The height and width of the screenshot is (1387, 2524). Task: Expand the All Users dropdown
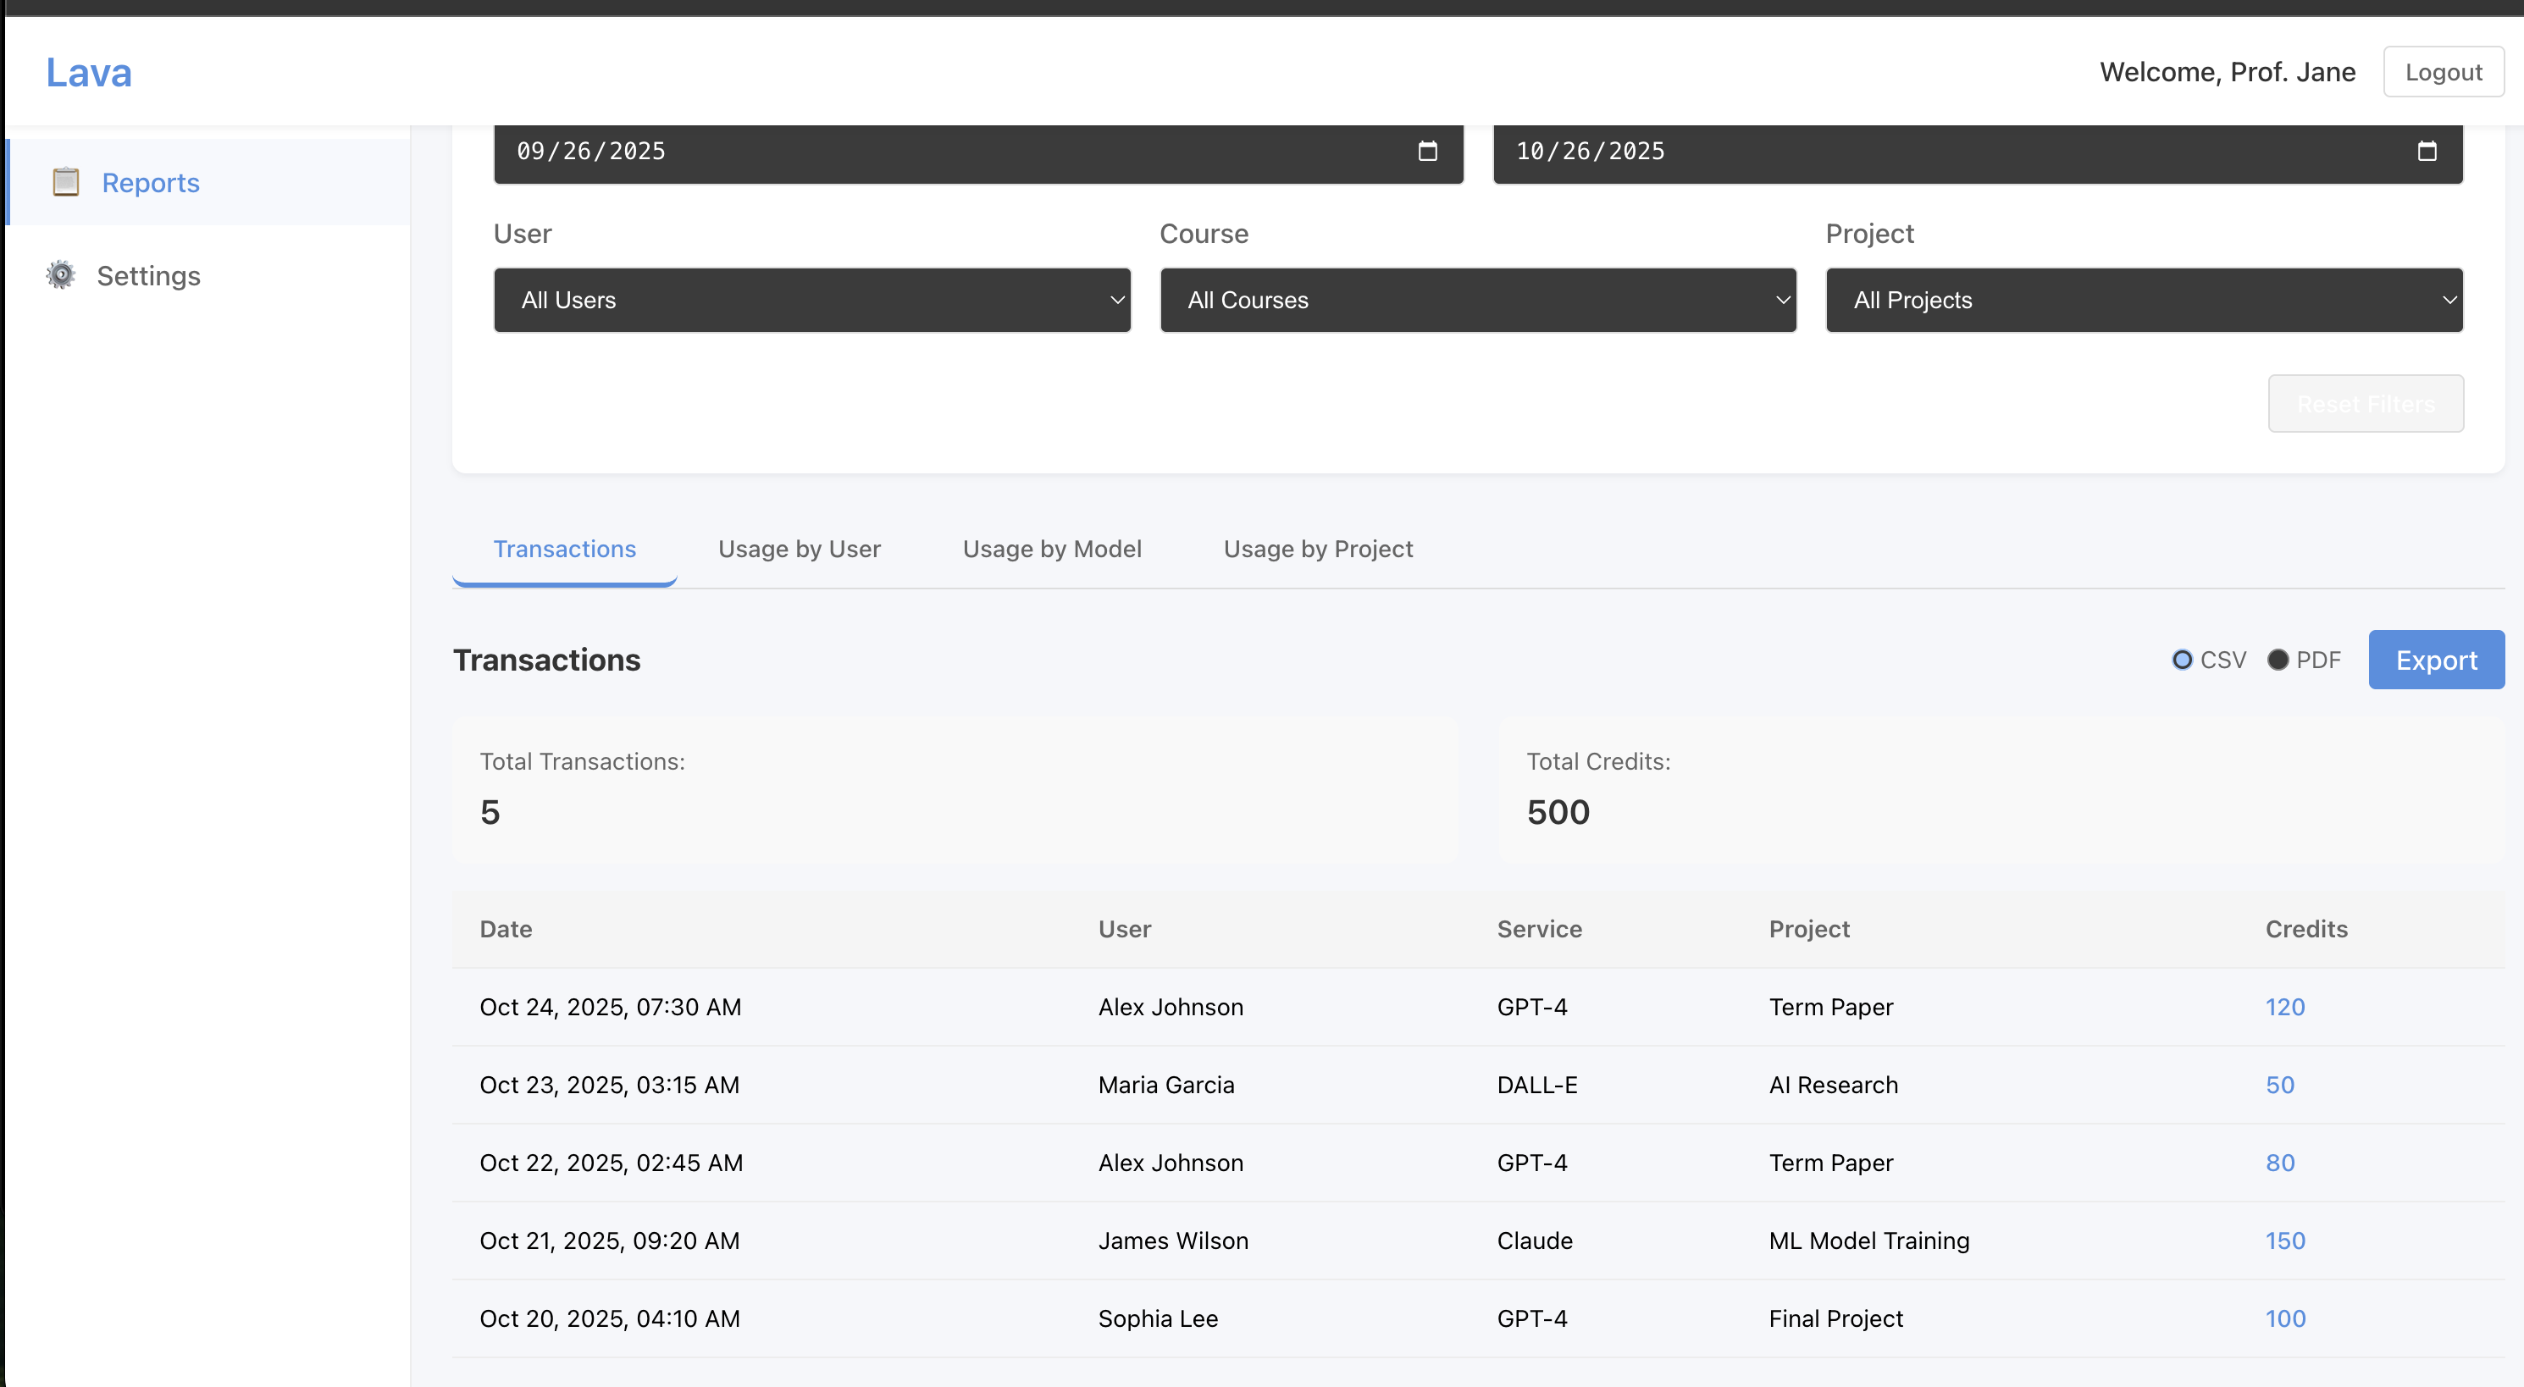pos(811,300)
